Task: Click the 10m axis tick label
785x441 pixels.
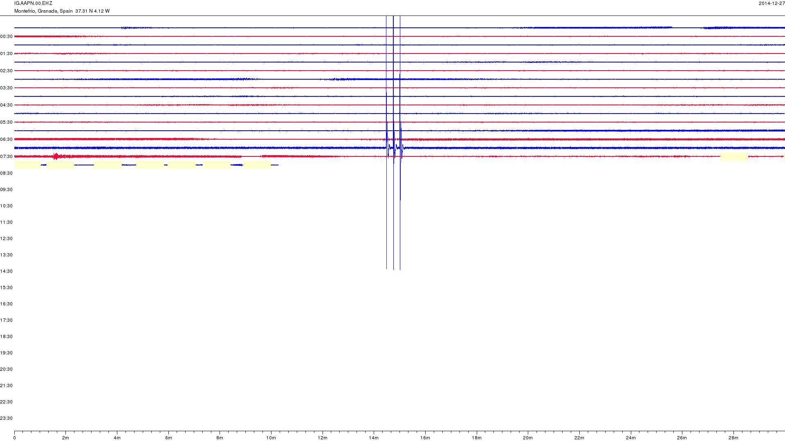Action: coord(271,438)
